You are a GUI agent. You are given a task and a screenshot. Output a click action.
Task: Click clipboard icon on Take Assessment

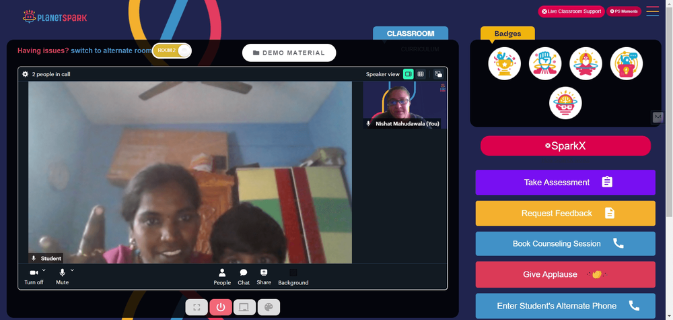click(607, 182)
